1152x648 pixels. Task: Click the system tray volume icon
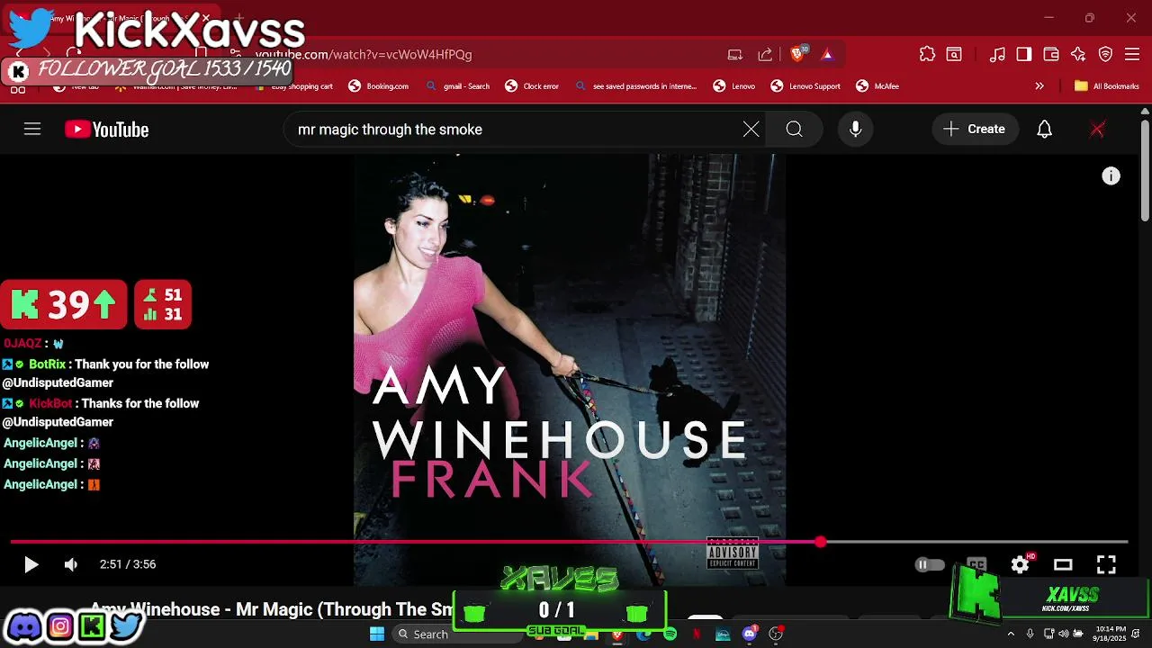point(1063,634)
